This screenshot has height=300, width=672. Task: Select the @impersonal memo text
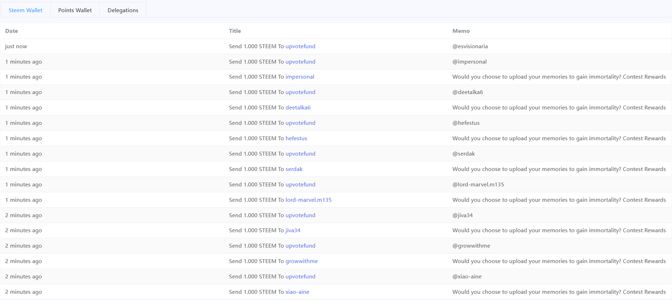(x=469, y=61)
